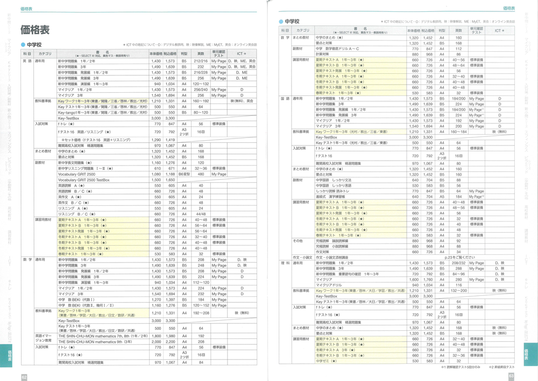Click footnote ※1 読解確認テスト5回分のみ
This screenshot has height=381, width=538.
pyautogui.click(x=461, y=367)
